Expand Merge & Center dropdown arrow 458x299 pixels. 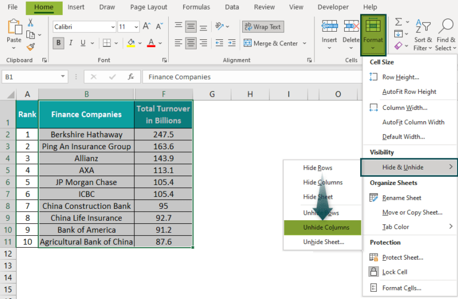click(x=305, y=43)
